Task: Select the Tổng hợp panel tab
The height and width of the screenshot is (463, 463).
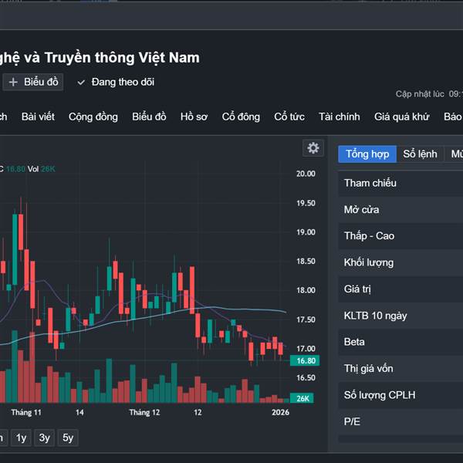Action: 367,154
